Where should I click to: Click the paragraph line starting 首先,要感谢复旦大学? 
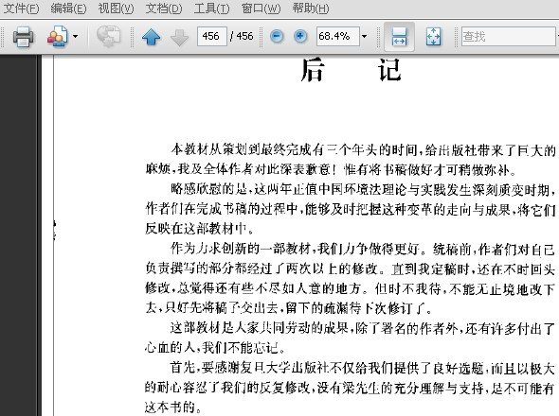(x=363, y=368)
